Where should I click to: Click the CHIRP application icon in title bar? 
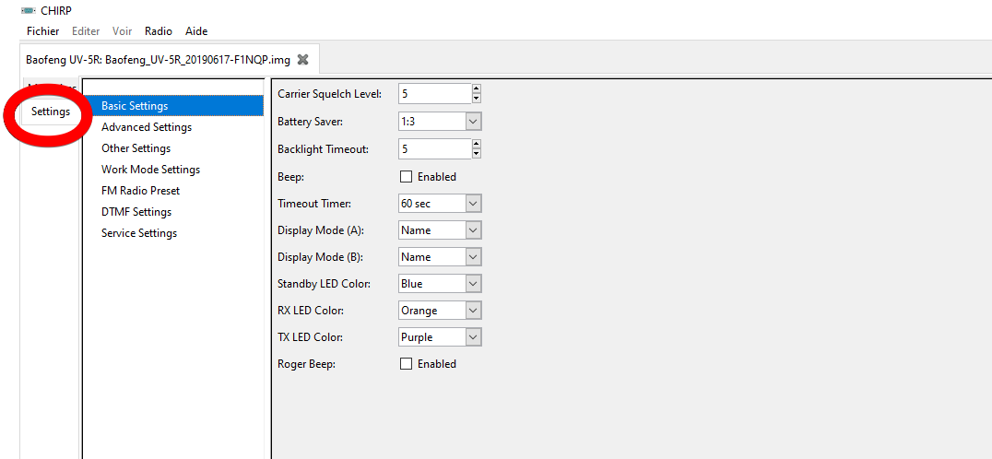28,11
